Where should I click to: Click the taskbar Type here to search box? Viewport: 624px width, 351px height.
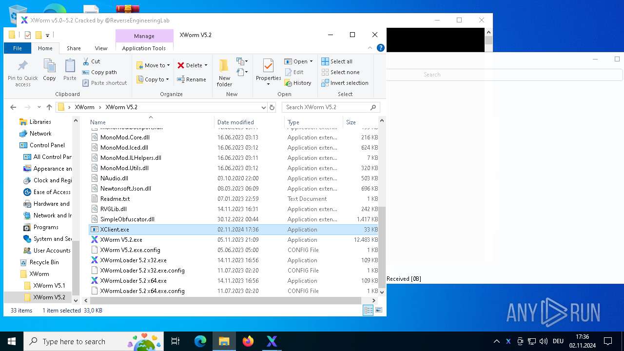[x=94, y=341]
